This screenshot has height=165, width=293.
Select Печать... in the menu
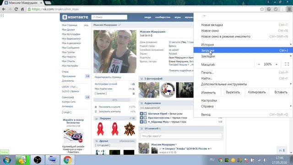[243, 72]
